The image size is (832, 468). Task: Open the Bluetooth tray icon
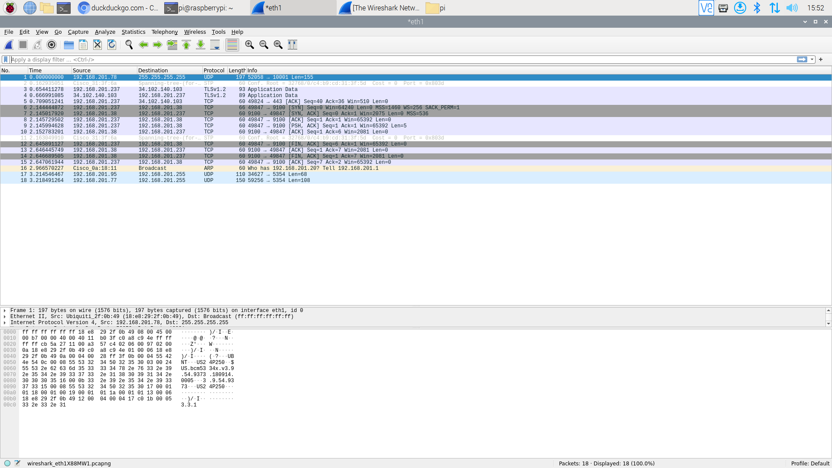(x=757, y=8)
